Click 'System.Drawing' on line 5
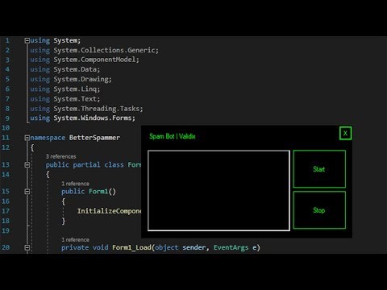The width and height of the screenshot is (387, 290). pyautogui.click(x=81, y=79)
